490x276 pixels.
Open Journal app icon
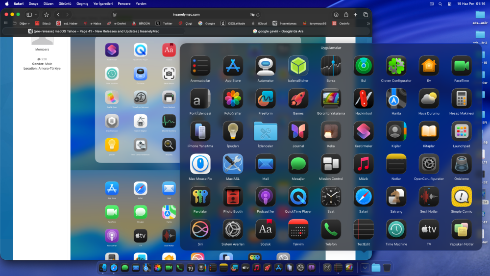tap(298, 131)
